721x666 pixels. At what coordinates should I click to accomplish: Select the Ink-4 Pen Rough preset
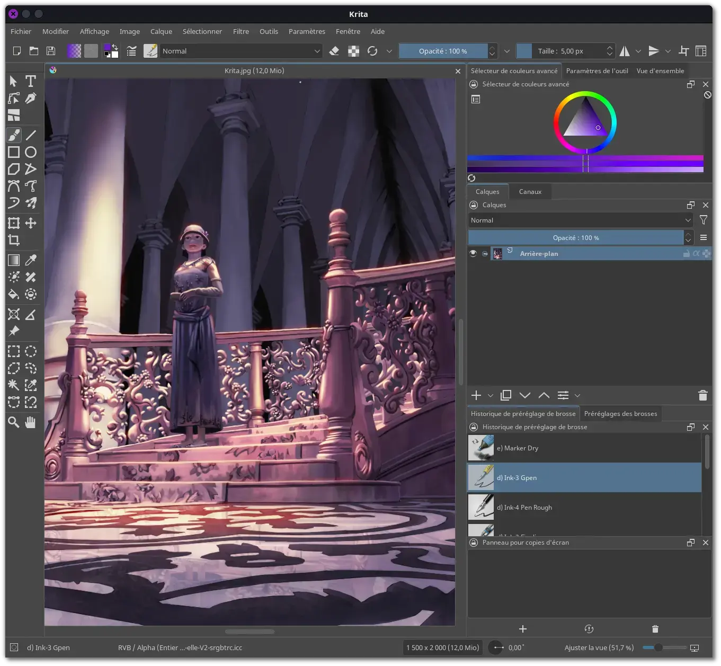pyautogui.click(x=584, y=508)
